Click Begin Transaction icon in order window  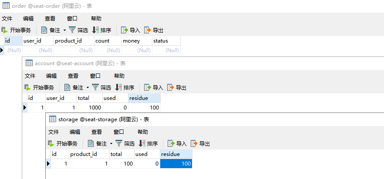(x=5, y=30)
